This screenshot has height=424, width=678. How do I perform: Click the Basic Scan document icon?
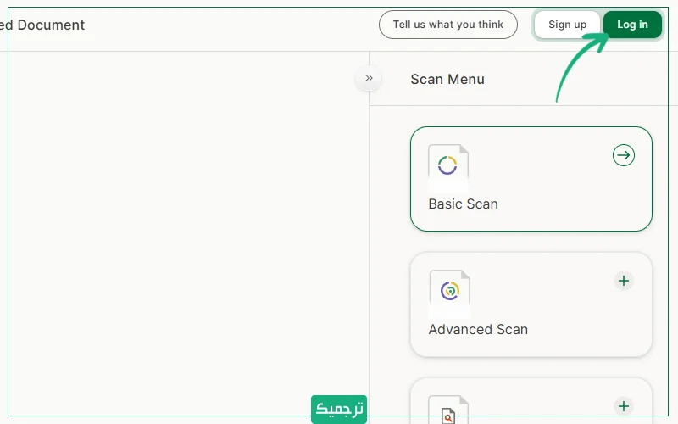coord(448,164)
